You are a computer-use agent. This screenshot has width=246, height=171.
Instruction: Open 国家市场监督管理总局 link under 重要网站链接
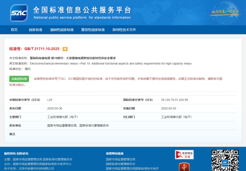[120, 159]
